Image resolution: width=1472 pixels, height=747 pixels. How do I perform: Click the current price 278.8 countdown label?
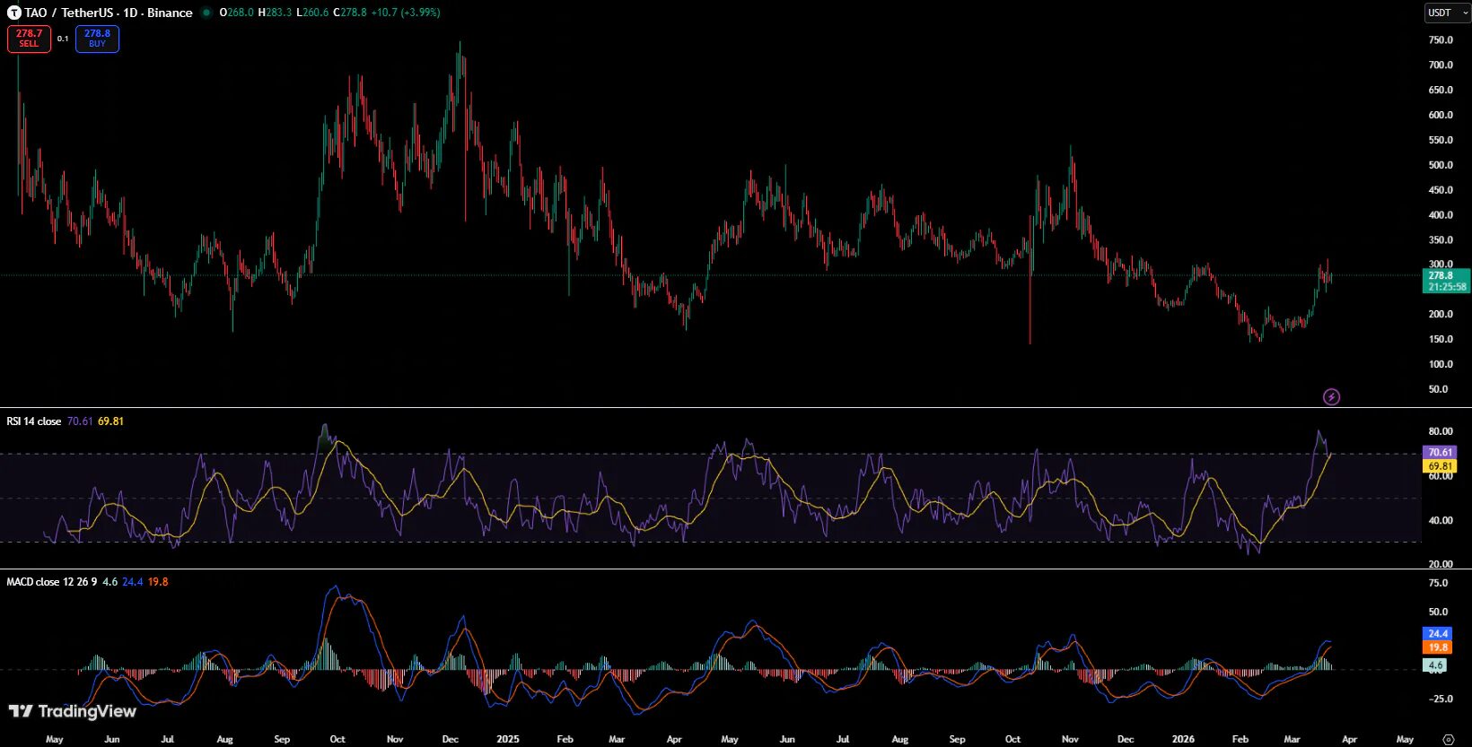(1446, 281)
